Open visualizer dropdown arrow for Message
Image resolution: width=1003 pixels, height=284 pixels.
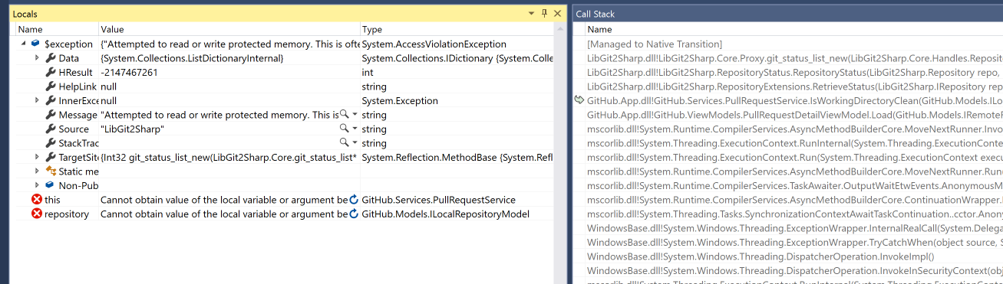pyautogui.click(x=355, y=115)
